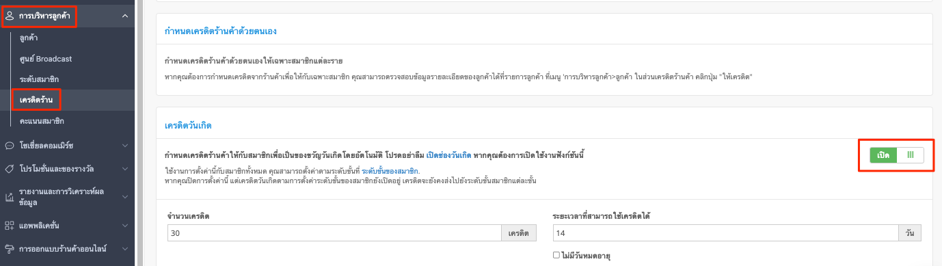Check the ไม่มีวันหมดอายุ checkbox

[x=556, y=256]
